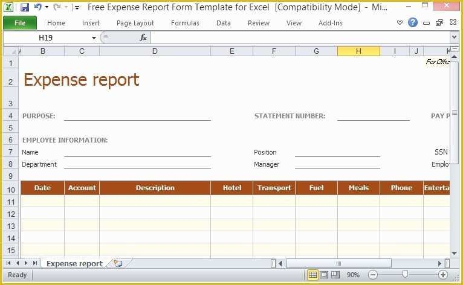Open the Formulas ribbon tab
Screen dimensions: 463x285
point(184,23)
